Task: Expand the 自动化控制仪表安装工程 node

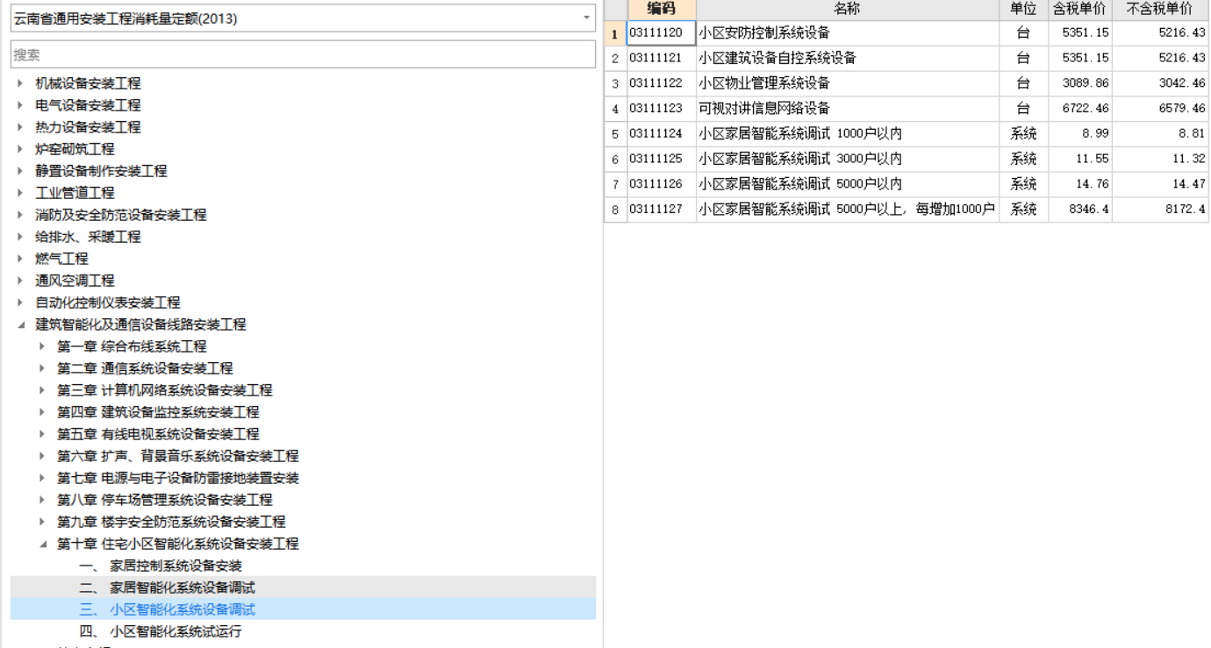Action: 20,303
